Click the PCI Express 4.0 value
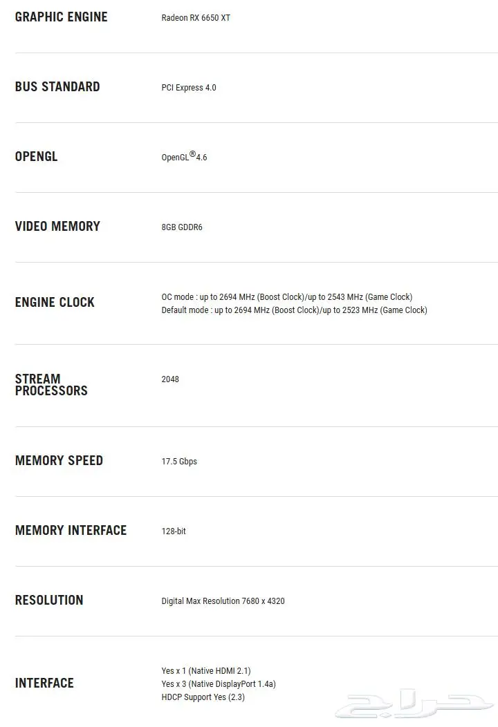Viewport: 498px width, 727px height. [189, 88]
